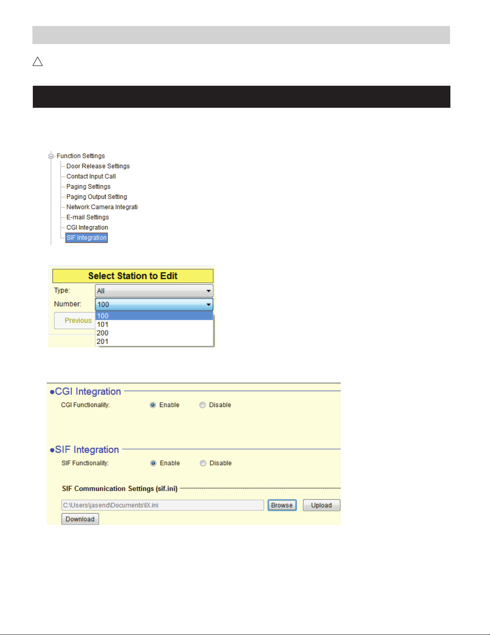The image size is (490, 635).
Task: Choose station 101 from the dropdown list
Action: click(x=154, y=325)
